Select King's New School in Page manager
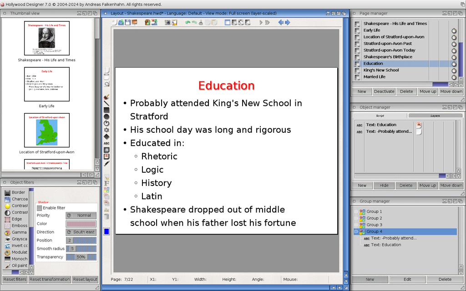This screenshot has width=466, height=291. pyautogui.click(x=381, y=70)
